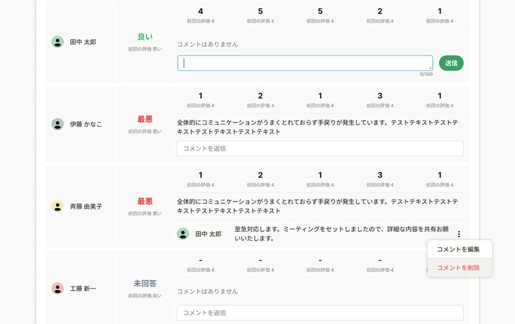Click 伊藤 かなこ's profile avatar icon
The width and height of the screenshot is (515, 324).
[58, 124]
